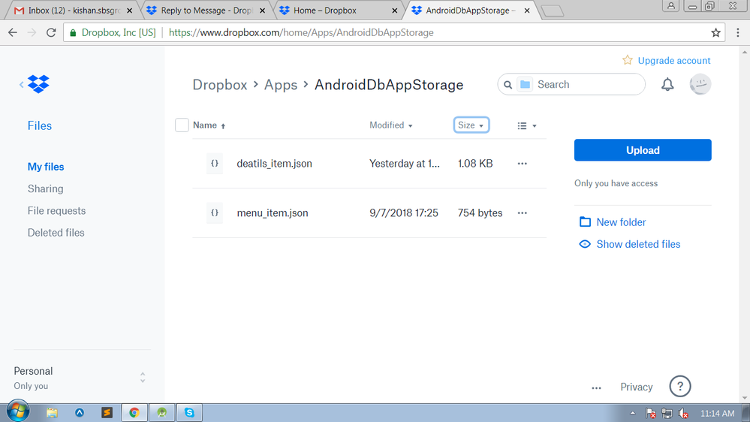
Task: Tick the select-all files checkbox
Action: click(182, 125)
